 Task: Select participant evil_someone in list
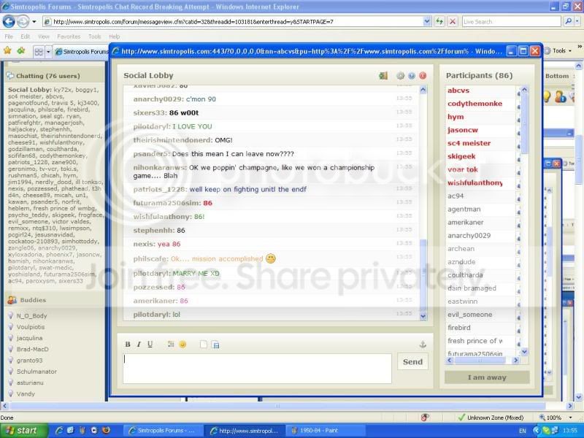(x=470, y=315)
